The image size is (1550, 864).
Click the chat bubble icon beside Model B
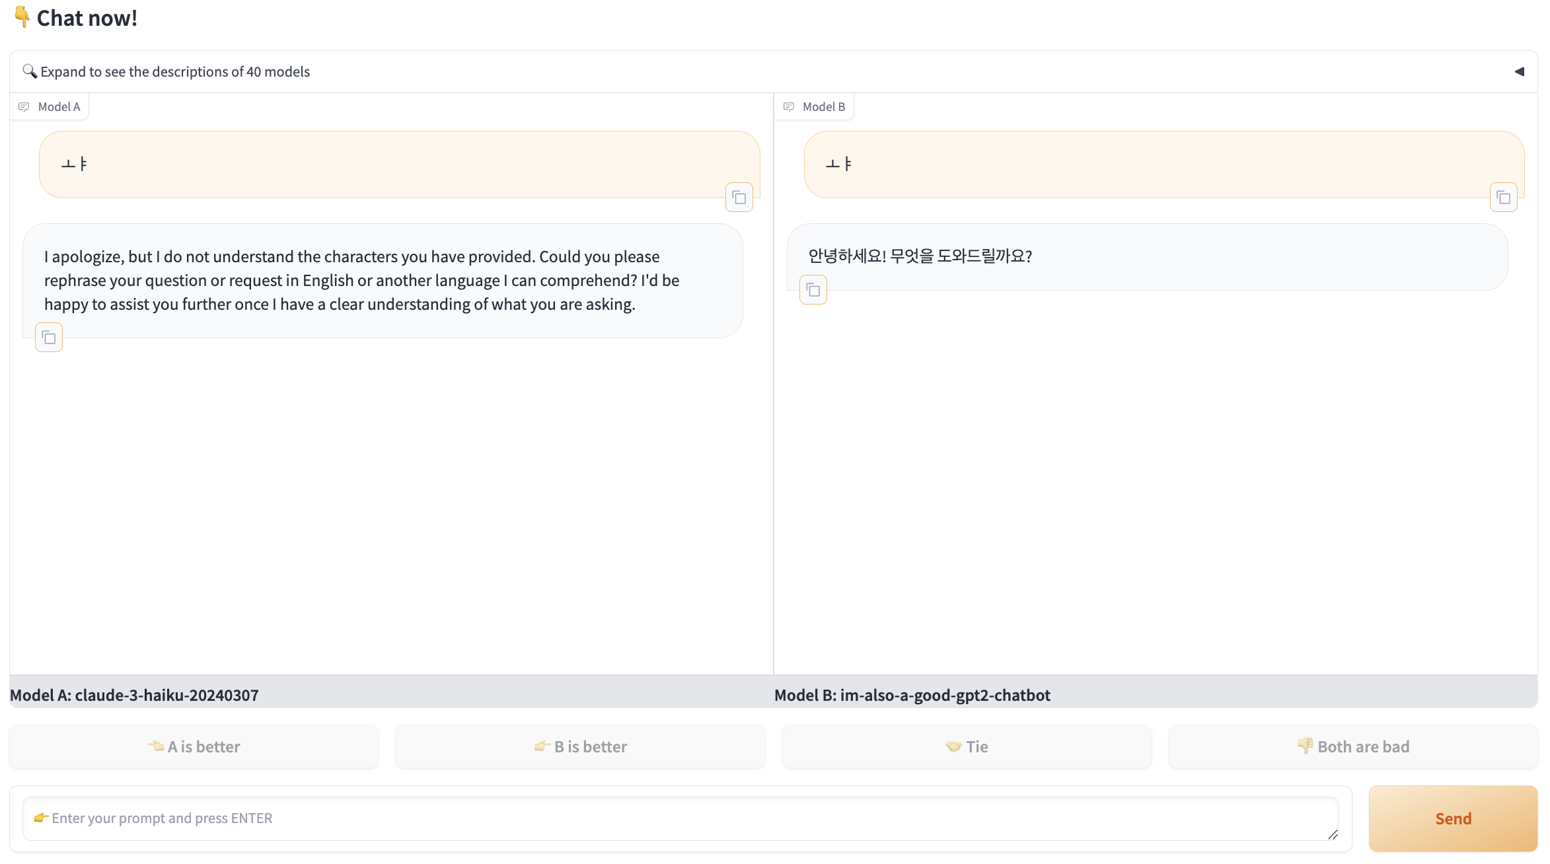tap(789, 106)
